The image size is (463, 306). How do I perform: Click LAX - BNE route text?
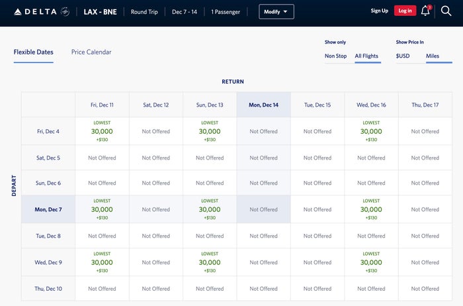[x=100, y=12]
